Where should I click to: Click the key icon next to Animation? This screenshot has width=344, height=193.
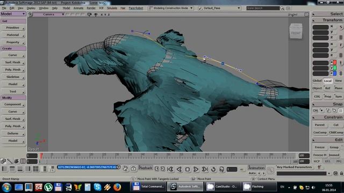[270, 170]
